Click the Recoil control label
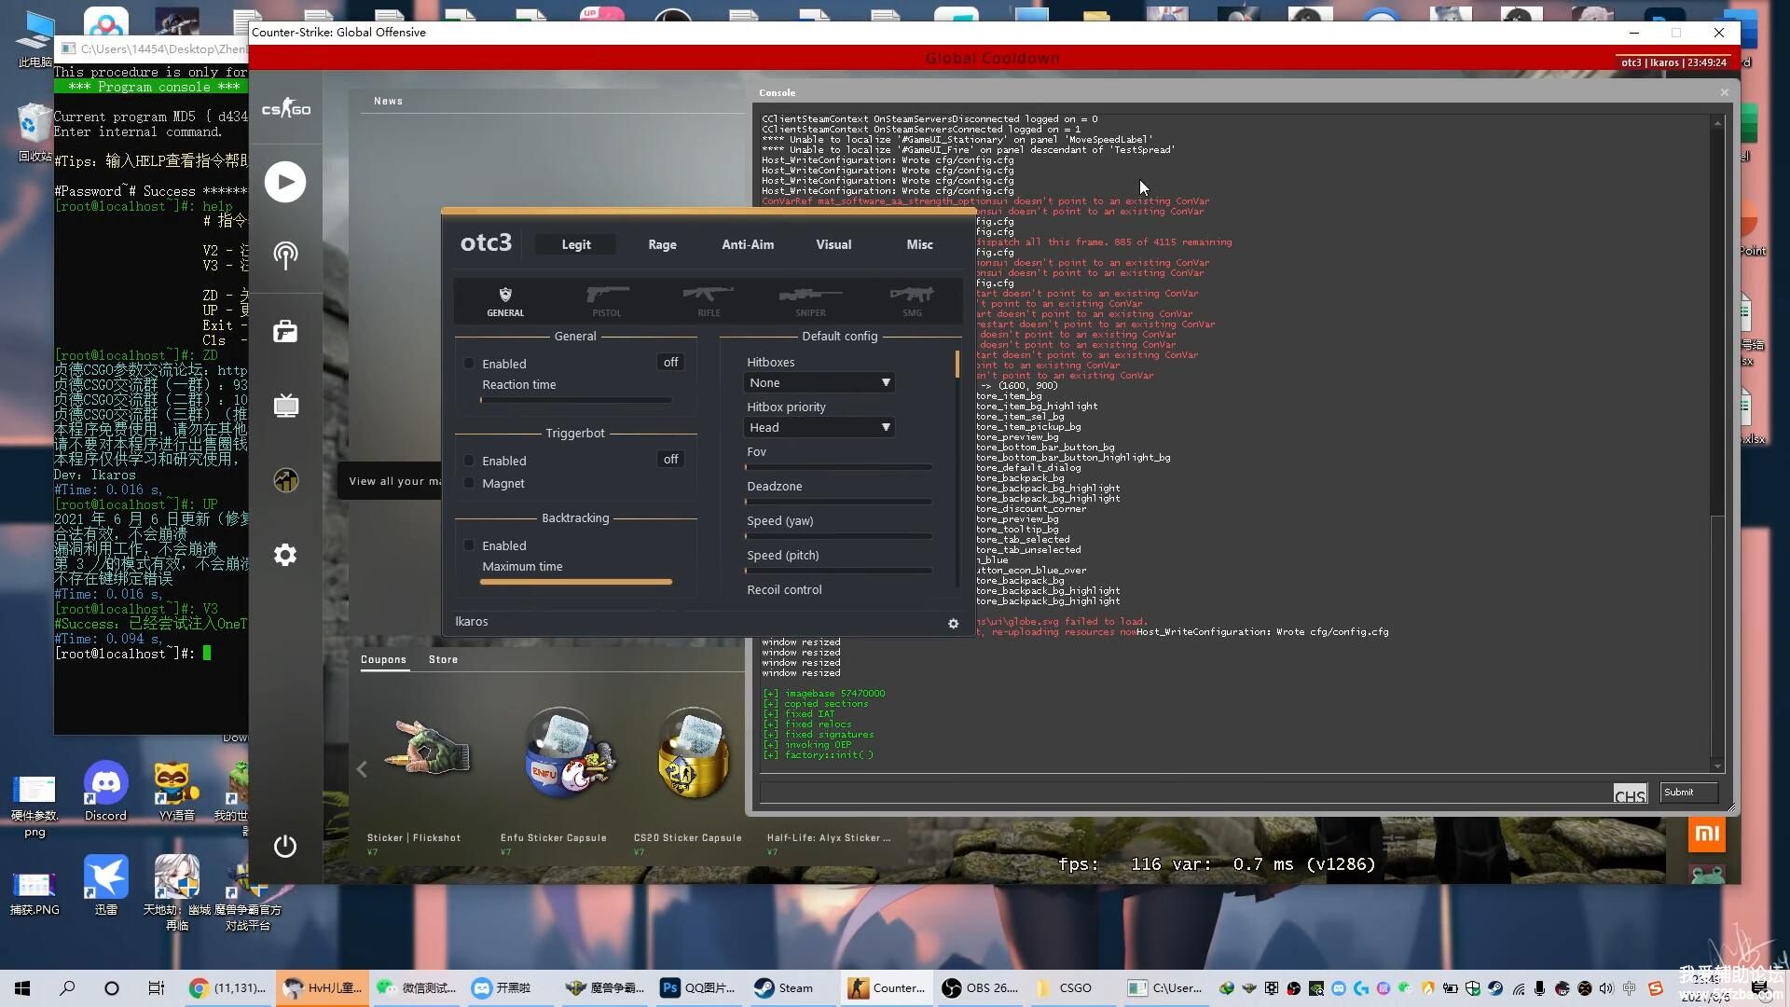This screenshot has height=1007, width=1790. tap(784, 590)
